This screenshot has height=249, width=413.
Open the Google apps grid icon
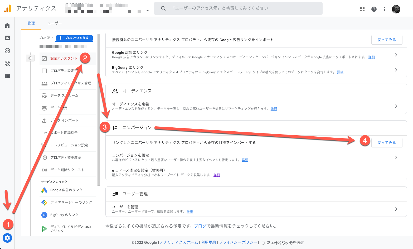coord(362,9)
